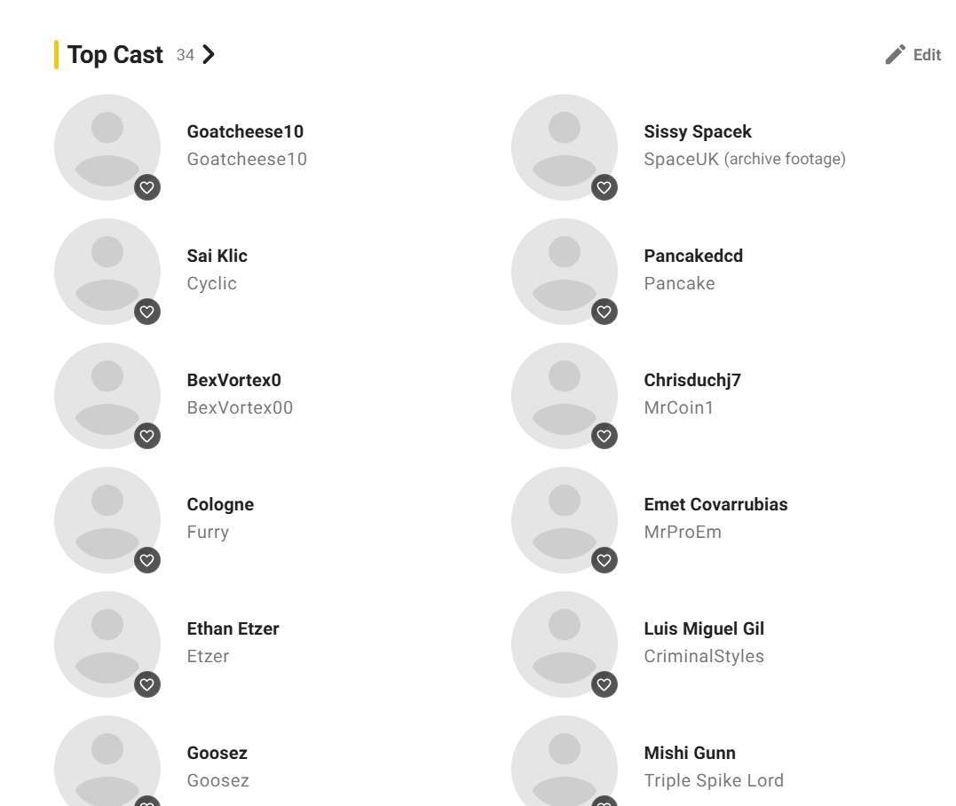Select the character role Furry
Image resolution: width=956 pixels, height=806 pixels.
[x=208, y=533]
